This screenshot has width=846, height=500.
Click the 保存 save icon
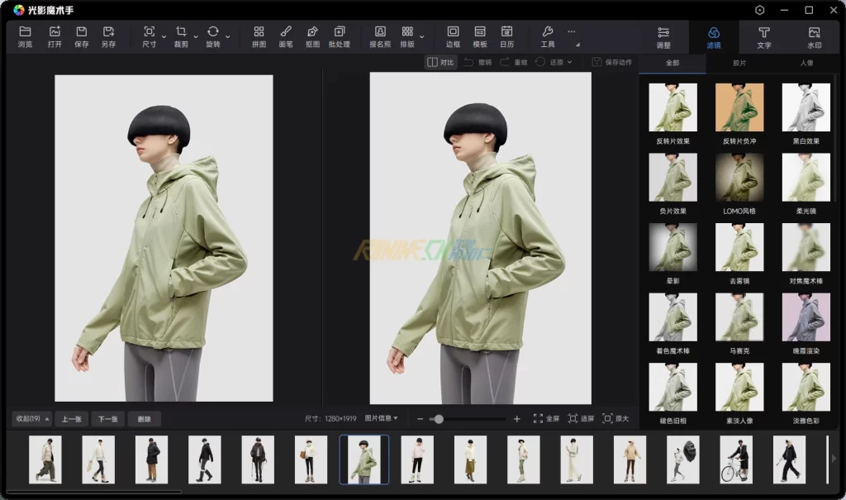tap(81, 36)
